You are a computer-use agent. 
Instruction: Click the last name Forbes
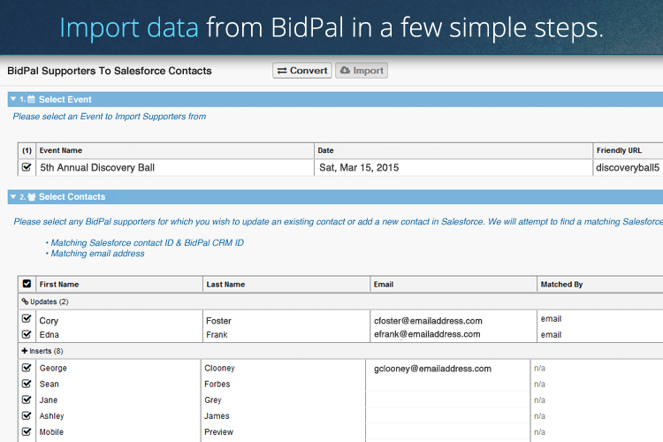(x=217, y=384)
